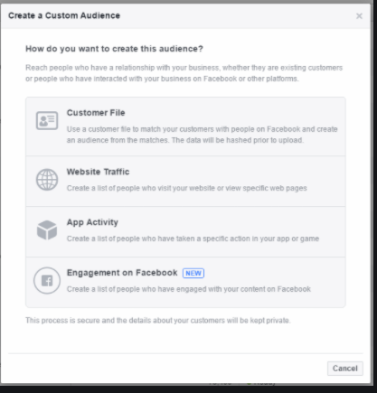This screenshot has height=393, width=377.
Task: Close the Create a Custom Audience dialog
Action: pos(359,16)
